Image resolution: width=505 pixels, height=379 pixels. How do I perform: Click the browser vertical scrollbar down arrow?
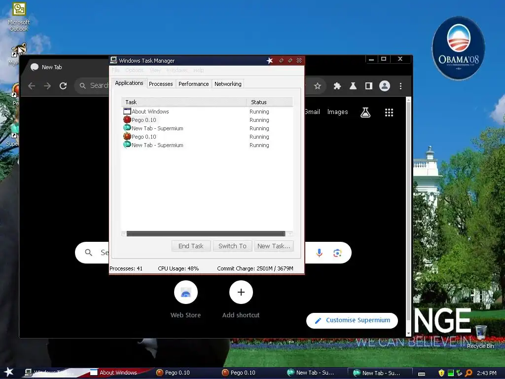click(x=409, y=333)
